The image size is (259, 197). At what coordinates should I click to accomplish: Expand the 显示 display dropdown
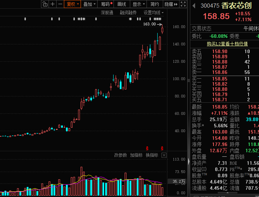click(x=138, y=4)
